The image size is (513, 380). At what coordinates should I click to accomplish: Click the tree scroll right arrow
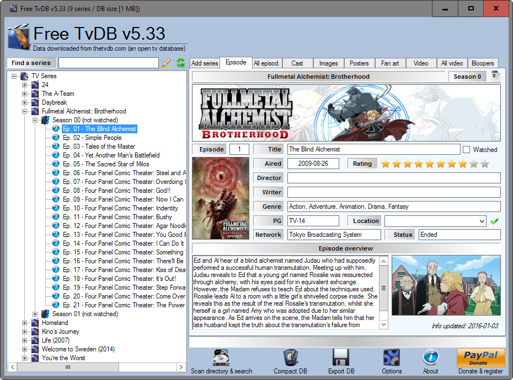tap(181, 367)
